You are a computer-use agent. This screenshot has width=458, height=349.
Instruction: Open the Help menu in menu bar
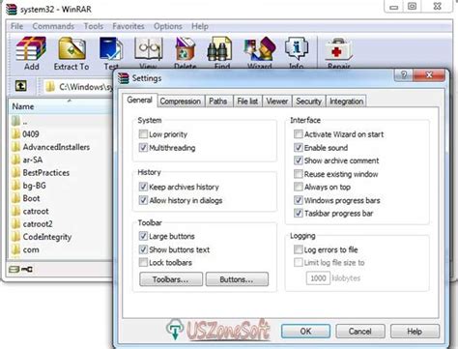click(x=200, y=26)
